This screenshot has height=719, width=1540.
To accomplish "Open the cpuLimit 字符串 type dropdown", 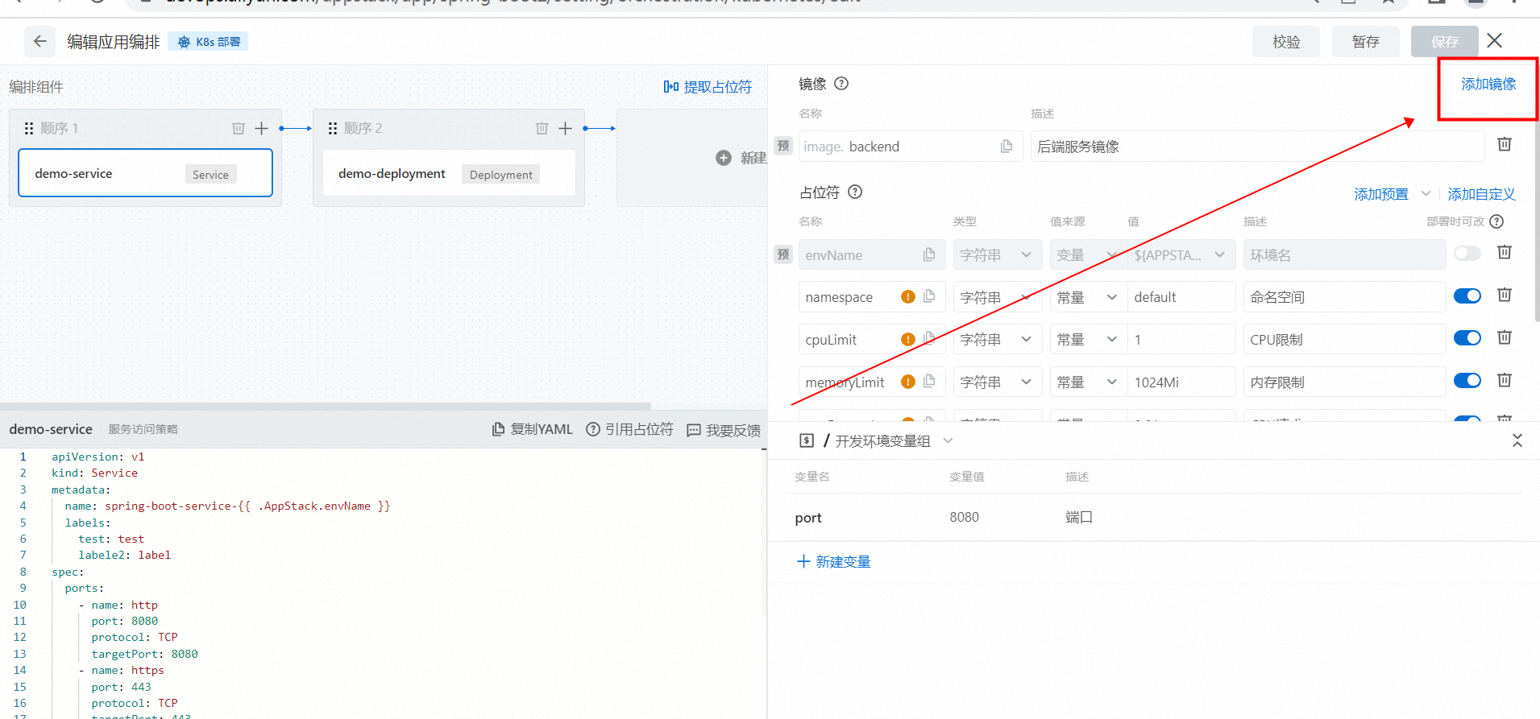I will point(998,340).
